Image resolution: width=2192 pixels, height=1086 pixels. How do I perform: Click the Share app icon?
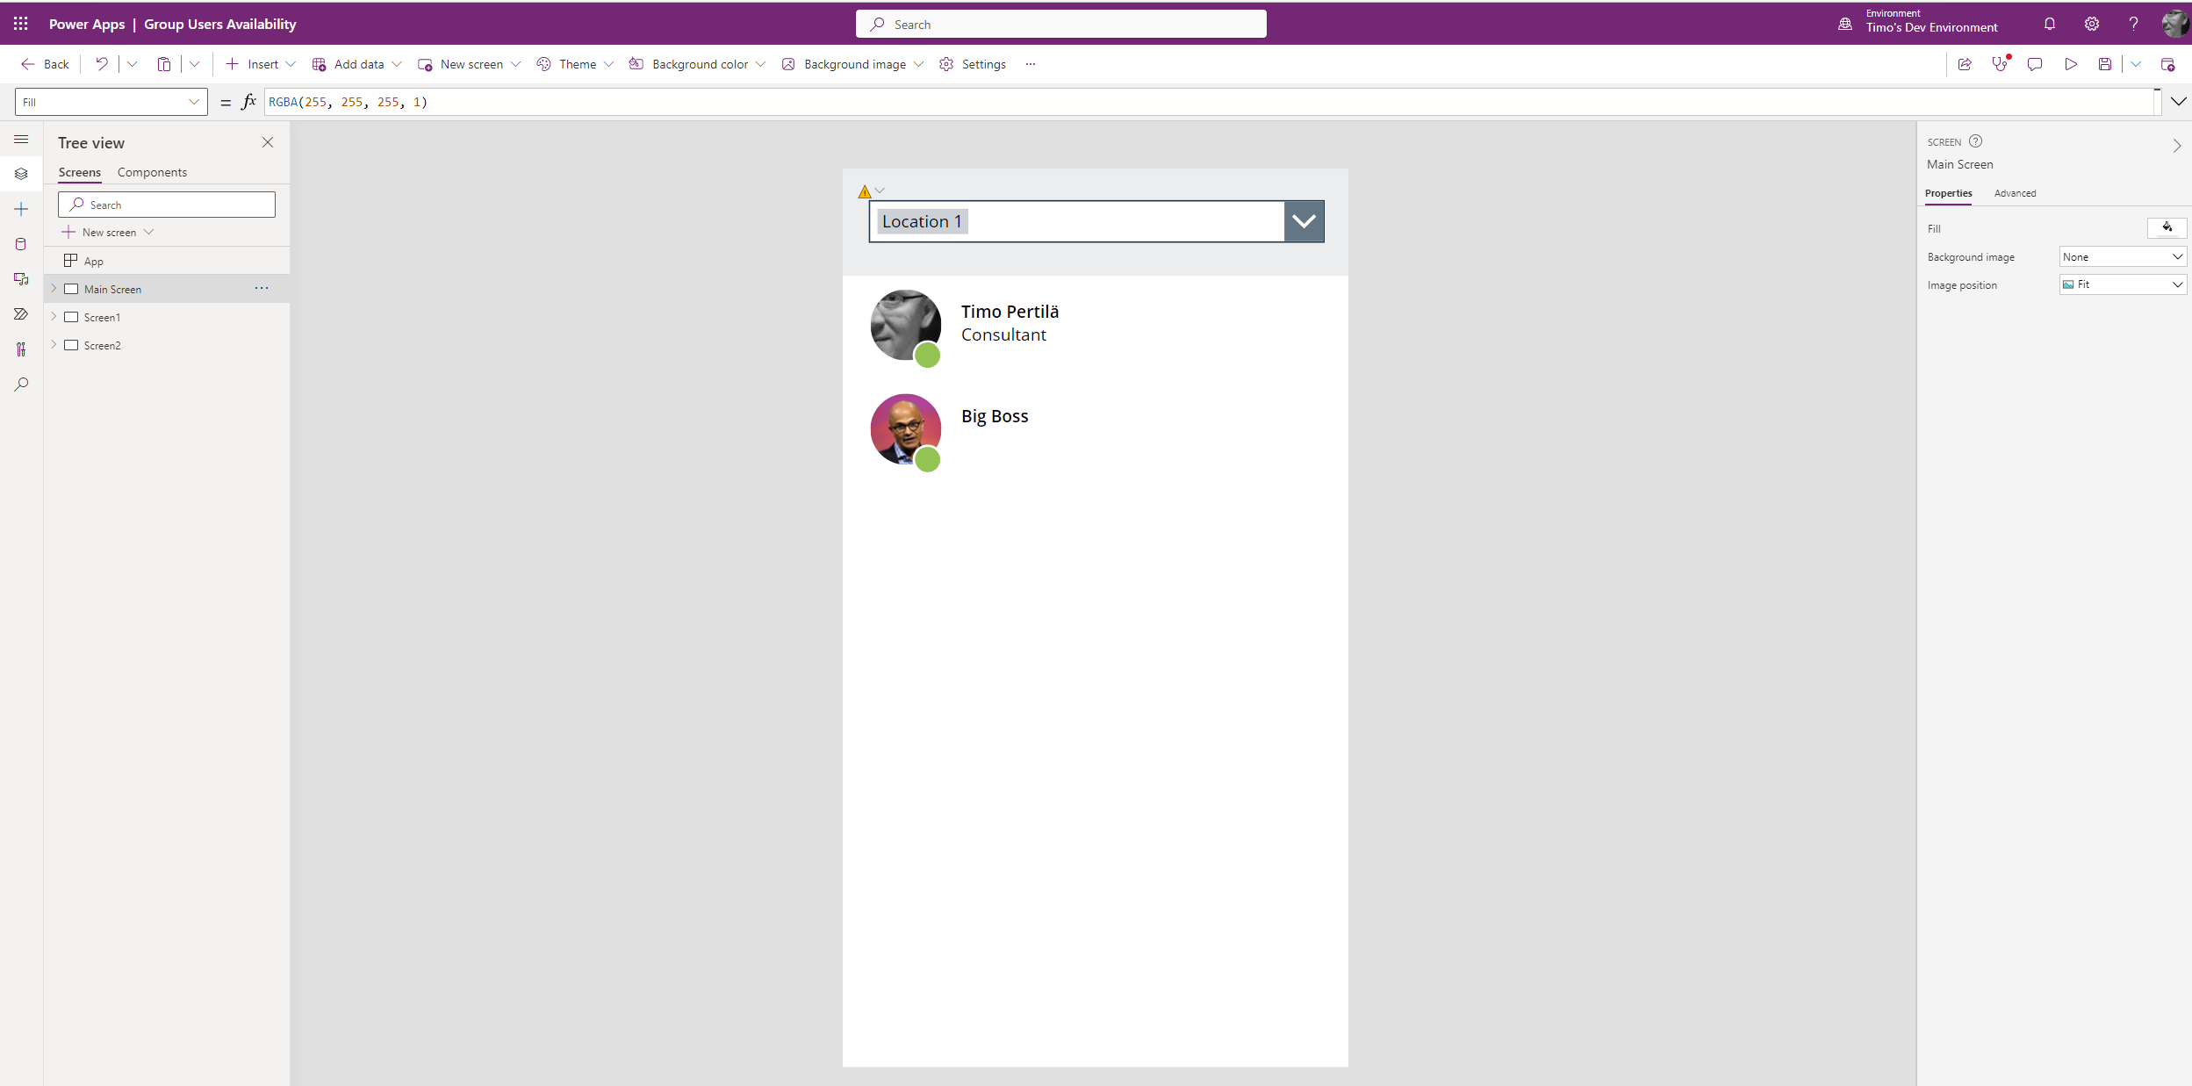[x=1964, y=64]
